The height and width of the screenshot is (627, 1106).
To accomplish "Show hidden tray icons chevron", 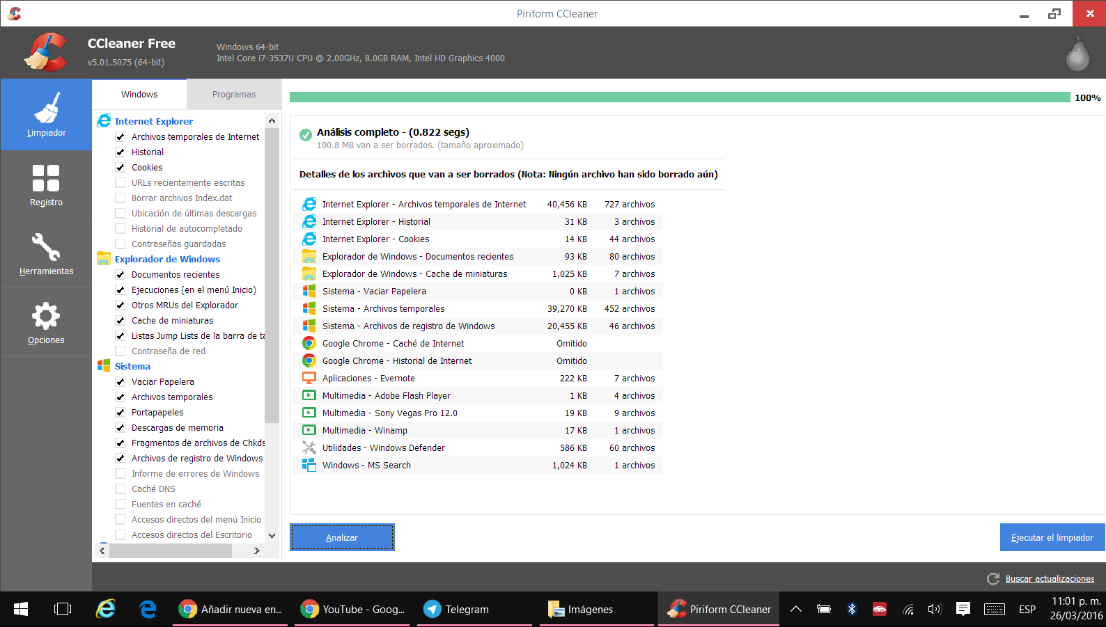I will click(x=795, y=610).
